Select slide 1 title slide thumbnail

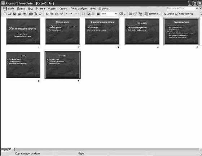pyautogui.click(x=23, y=32)
